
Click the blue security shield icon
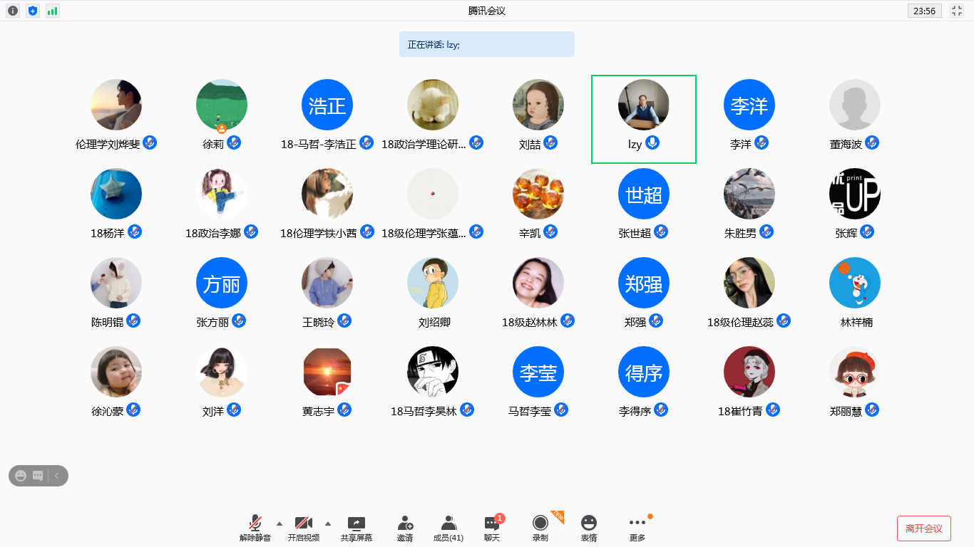pos(33,11)
